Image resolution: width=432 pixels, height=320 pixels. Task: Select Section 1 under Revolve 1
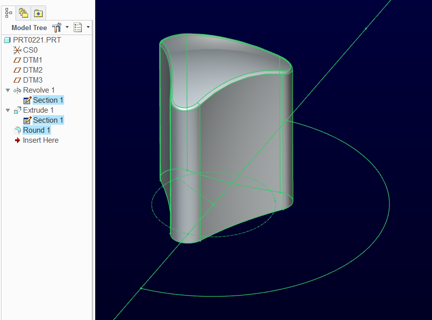pyautogui.click(x=48, y=100)
